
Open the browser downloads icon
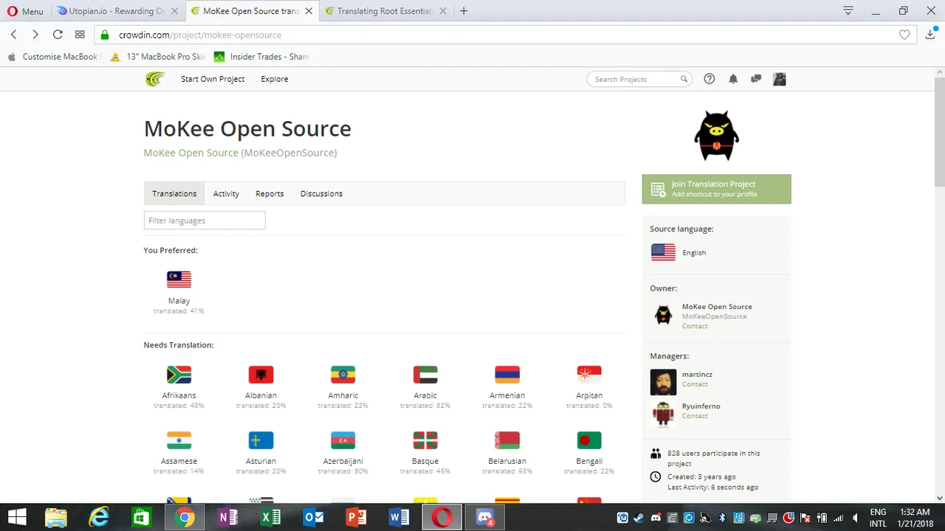930,34
